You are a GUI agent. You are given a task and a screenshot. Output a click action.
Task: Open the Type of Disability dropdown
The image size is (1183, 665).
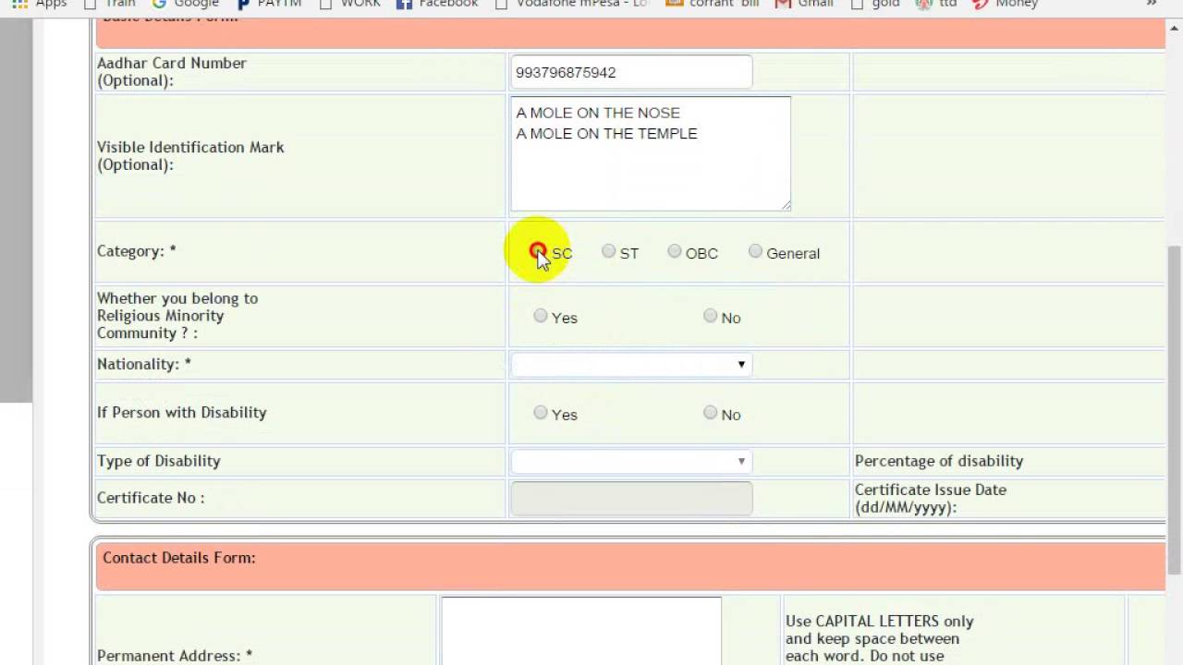pos(631,461)
